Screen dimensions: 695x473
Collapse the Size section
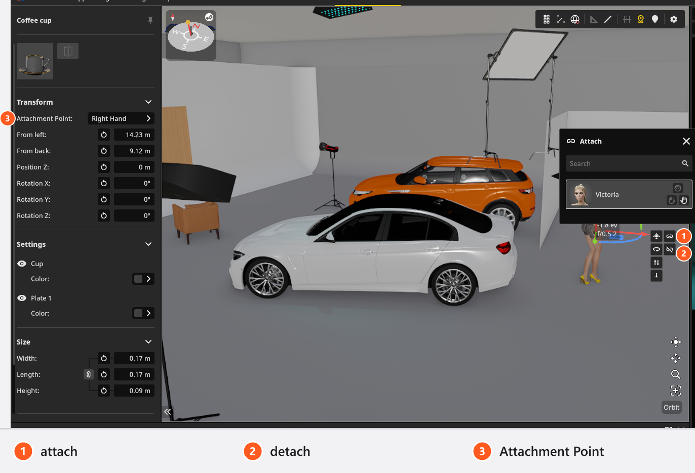click(x=148, y=342)
